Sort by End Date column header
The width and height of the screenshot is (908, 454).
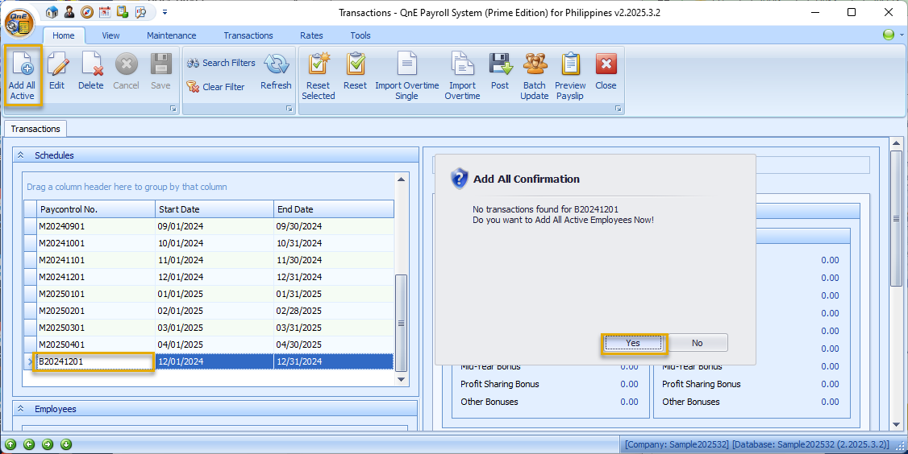coord(334,209)
